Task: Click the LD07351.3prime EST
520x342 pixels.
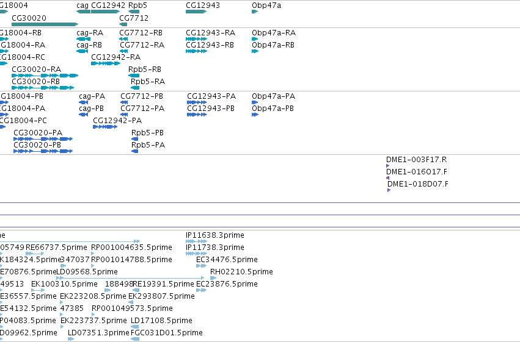Action: pyautogui.click(x=71, y=339)
